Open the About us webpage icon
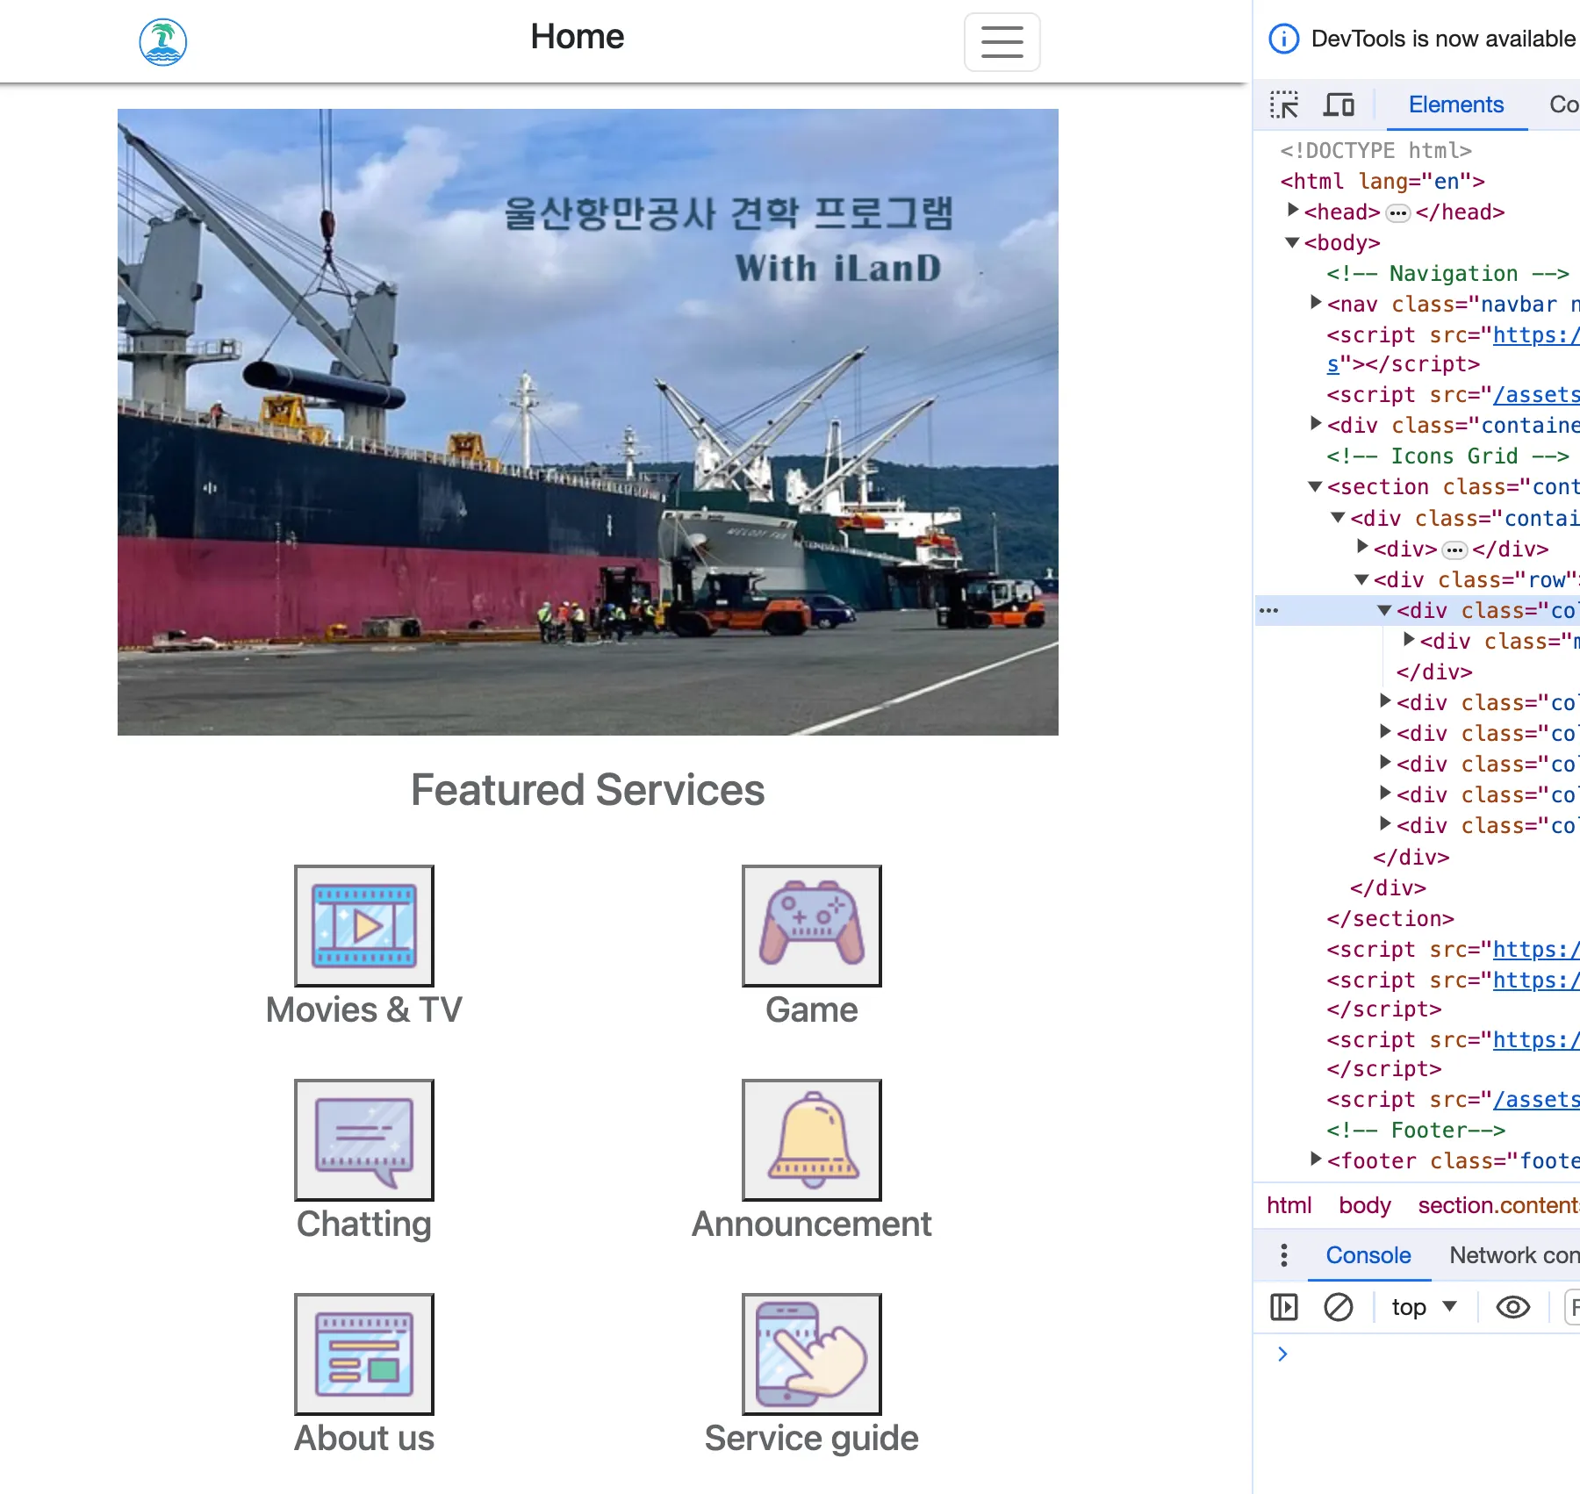Viewport: 1580px width, 1494px height. coord(364,1354)
